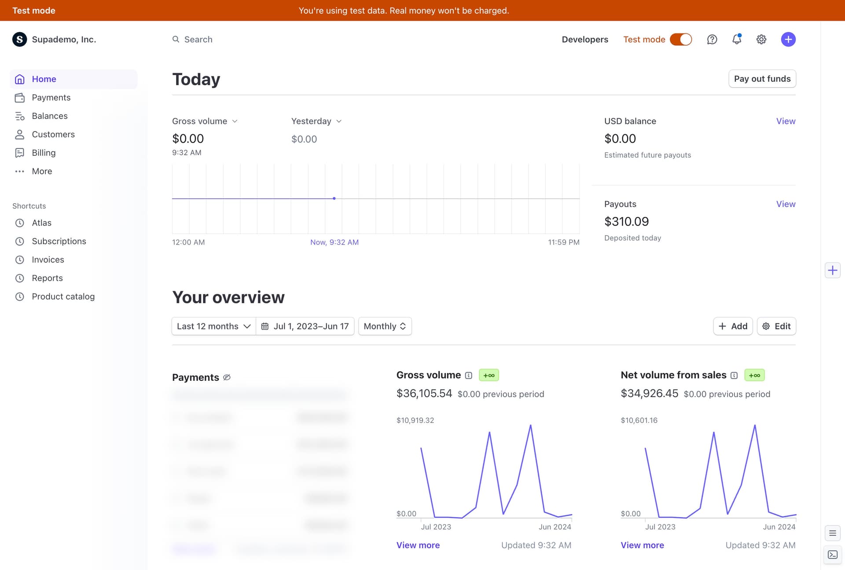Click the Add widget button
The image size is (845, 570).
tap(733, 326)
